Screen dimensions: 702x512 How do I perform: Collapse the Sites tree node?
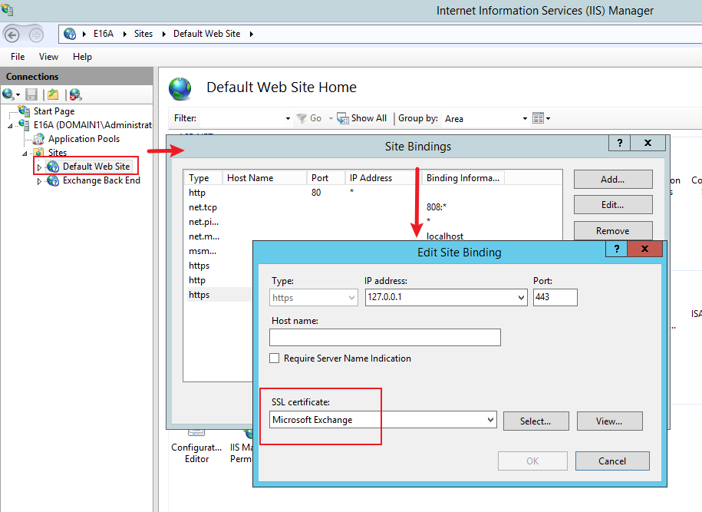point(25,154)
